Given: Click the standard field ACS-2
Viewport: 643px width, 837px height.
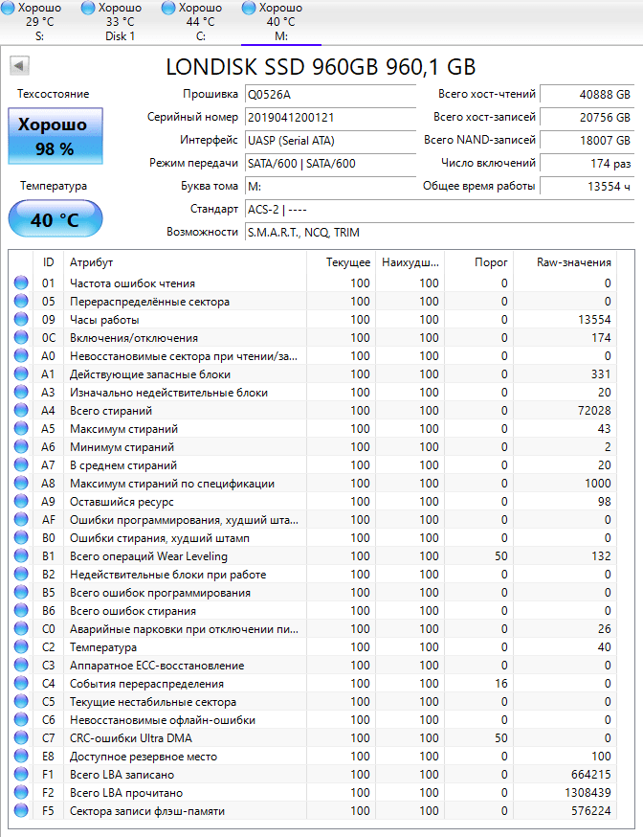Looking at the screenshot, I should click(439, 209).
